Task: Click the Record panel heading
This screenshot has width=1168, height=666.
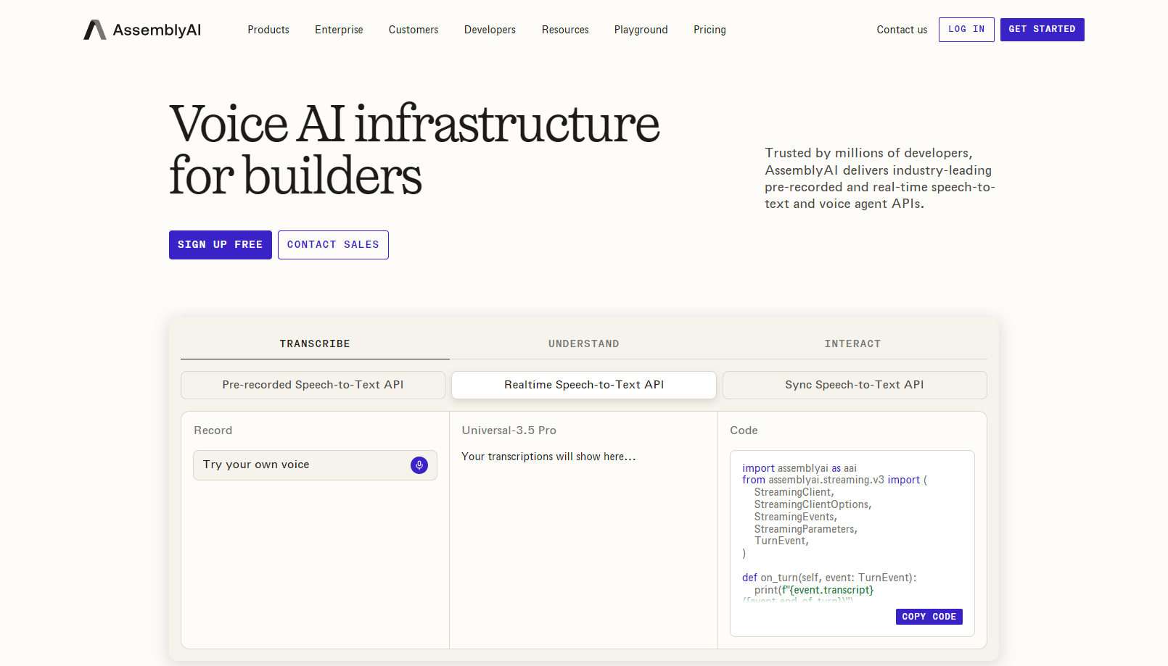Action: [x=213, y=430]
